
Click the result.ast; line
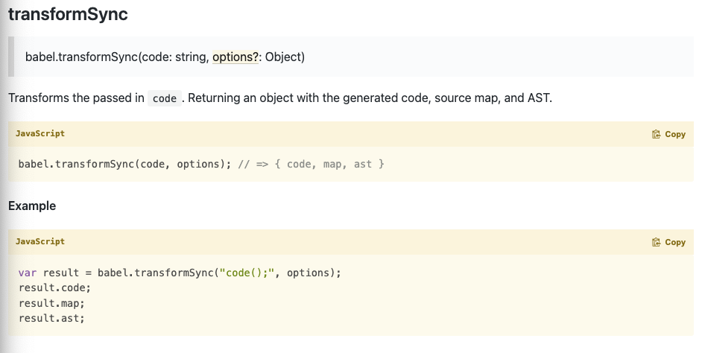coord(51,318)
